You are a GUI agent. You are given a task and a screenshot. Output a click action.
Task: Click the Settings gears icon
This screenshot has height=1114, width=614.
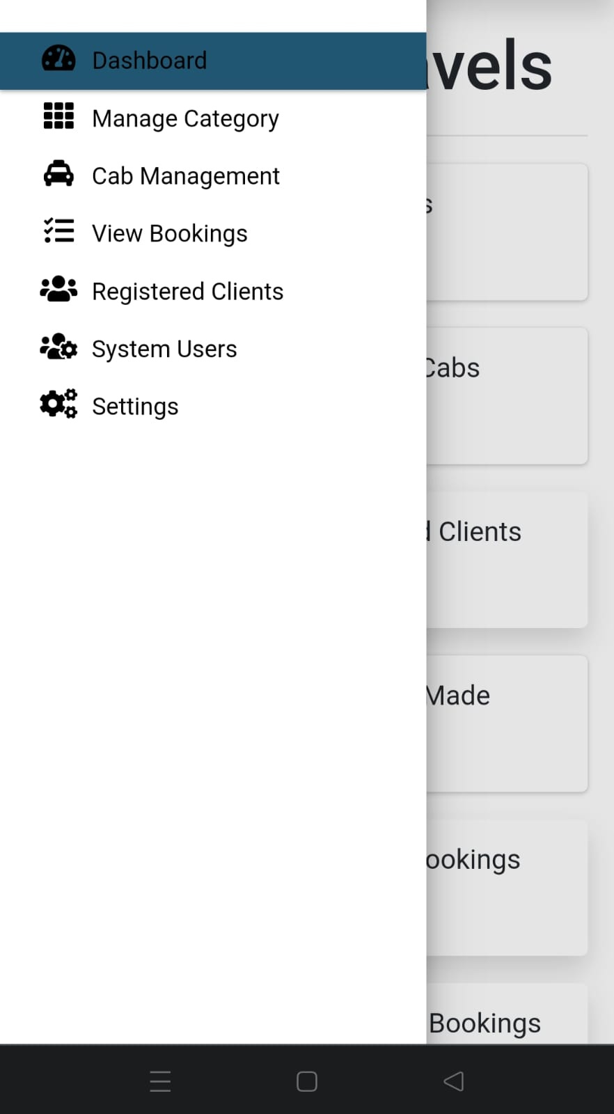[58, 404]
